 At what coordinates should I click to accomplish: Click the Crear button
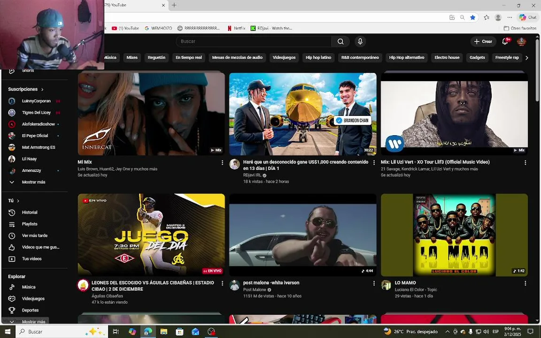(x=483, y=41)
